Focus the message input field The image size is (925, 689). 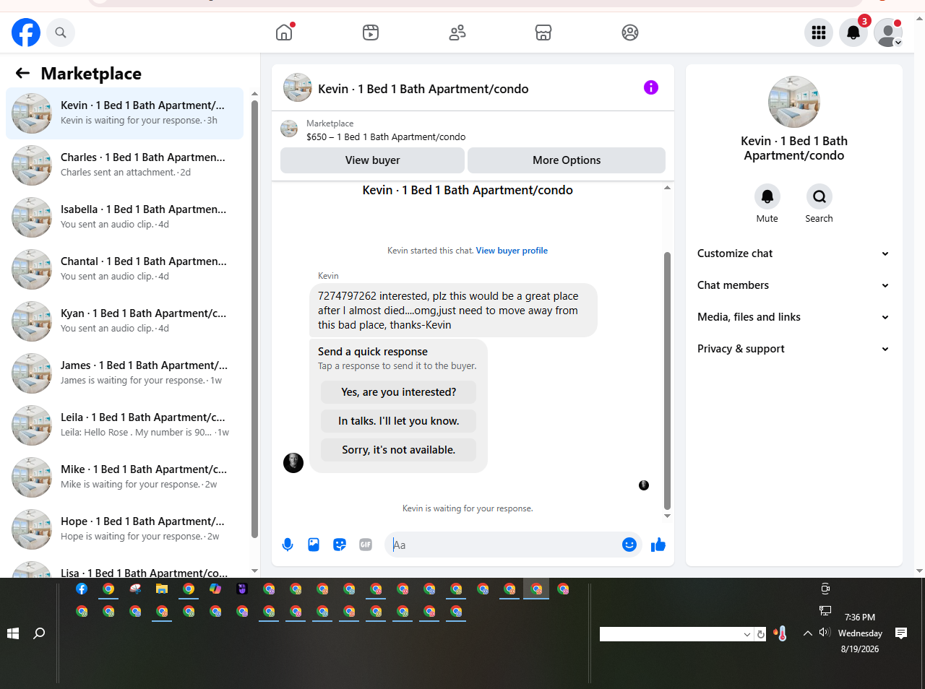[503, 545]
